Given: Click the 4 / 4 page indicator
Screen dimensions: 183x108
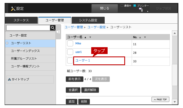Looking at the screenshot, I should coord(88,79).
